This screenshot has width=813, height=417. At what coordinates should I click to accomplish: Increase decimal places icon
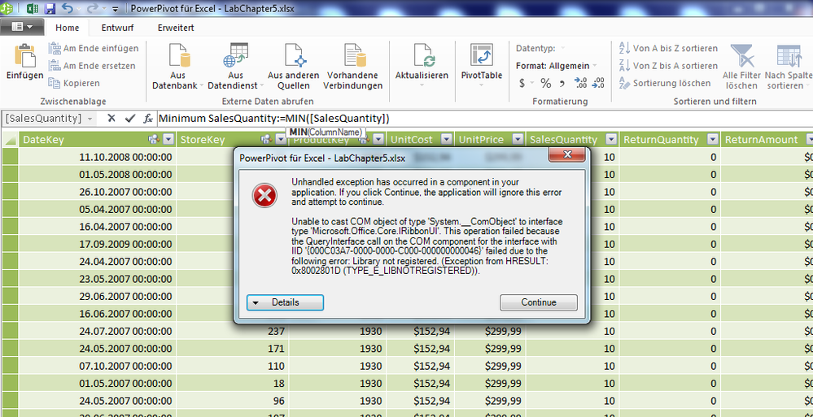[x=580, y=83]
